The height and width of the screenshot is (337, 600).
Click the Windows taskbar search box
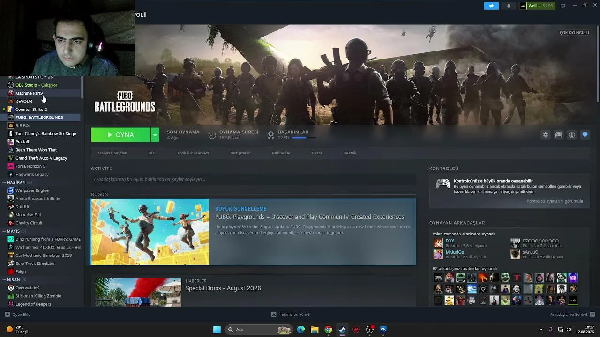259,330
